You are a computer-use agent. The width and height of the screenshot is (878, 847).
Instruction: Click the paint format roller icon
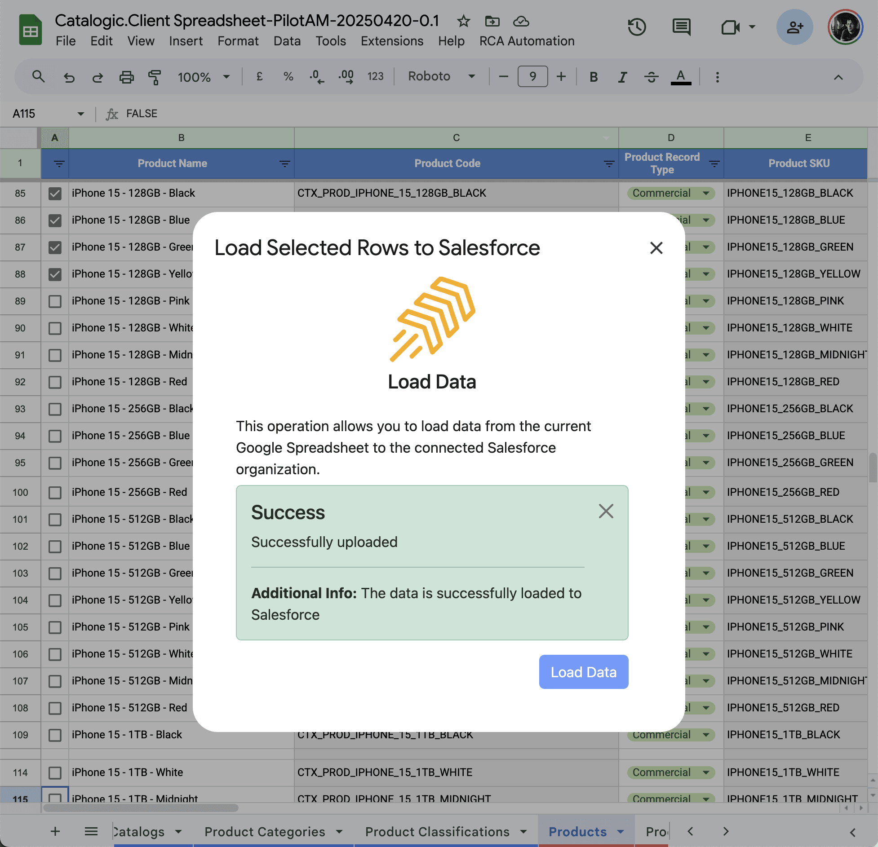(x=154, y=77)
